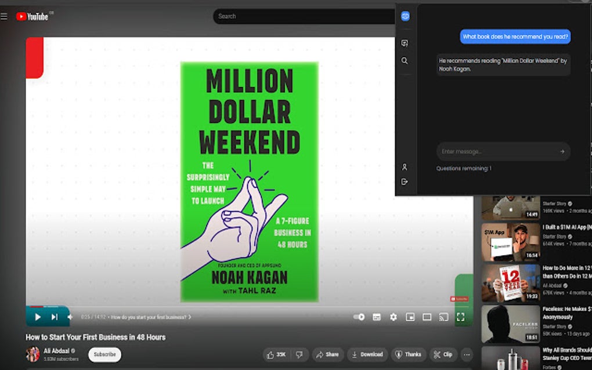
Task: Dislike the video
Action: (x=299, y=354)
